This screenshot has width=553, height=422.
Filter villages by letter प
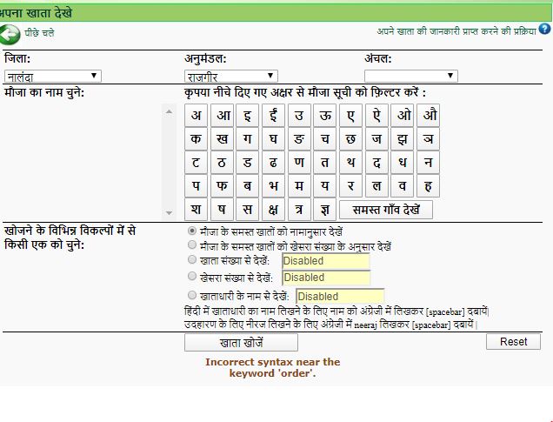tap(197, 186)
